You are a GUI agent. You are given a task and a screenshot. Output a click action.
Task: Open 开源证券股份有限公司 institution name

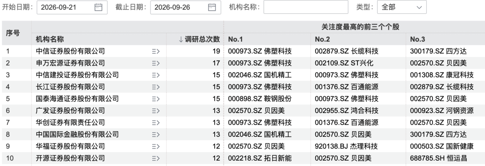[70, 158]
